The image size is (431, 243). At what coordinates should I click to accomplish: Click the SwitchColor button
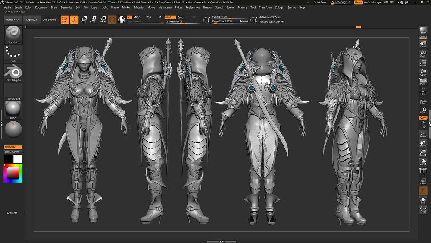point(13,151)
